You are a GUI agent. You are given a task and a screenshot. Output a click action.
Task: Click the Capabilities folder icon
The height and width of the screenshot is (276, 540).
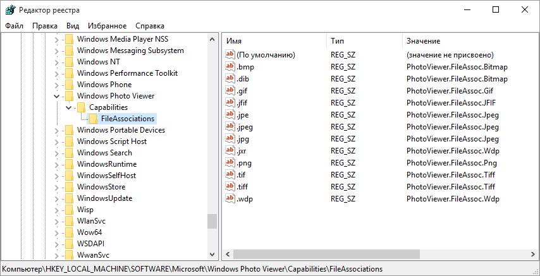coord(82,107)
